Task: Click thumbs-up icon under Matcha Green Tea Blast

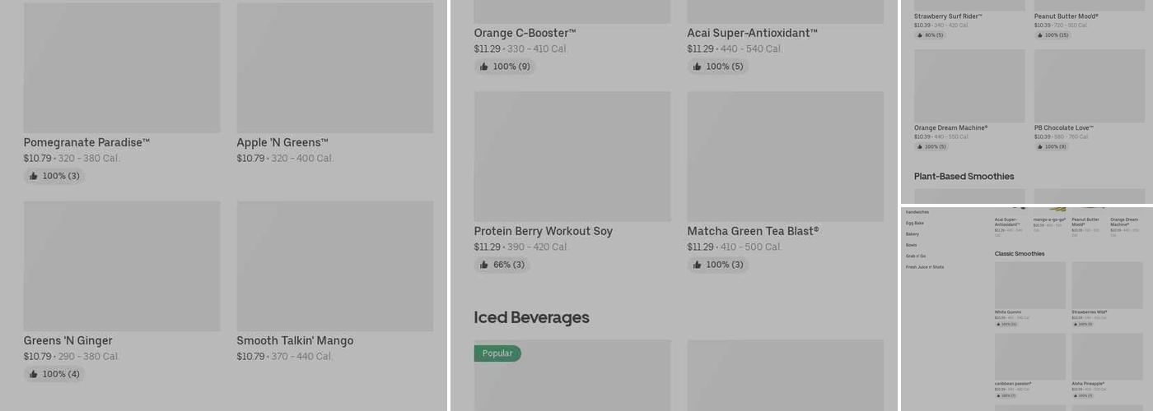Action: (698, 265)
